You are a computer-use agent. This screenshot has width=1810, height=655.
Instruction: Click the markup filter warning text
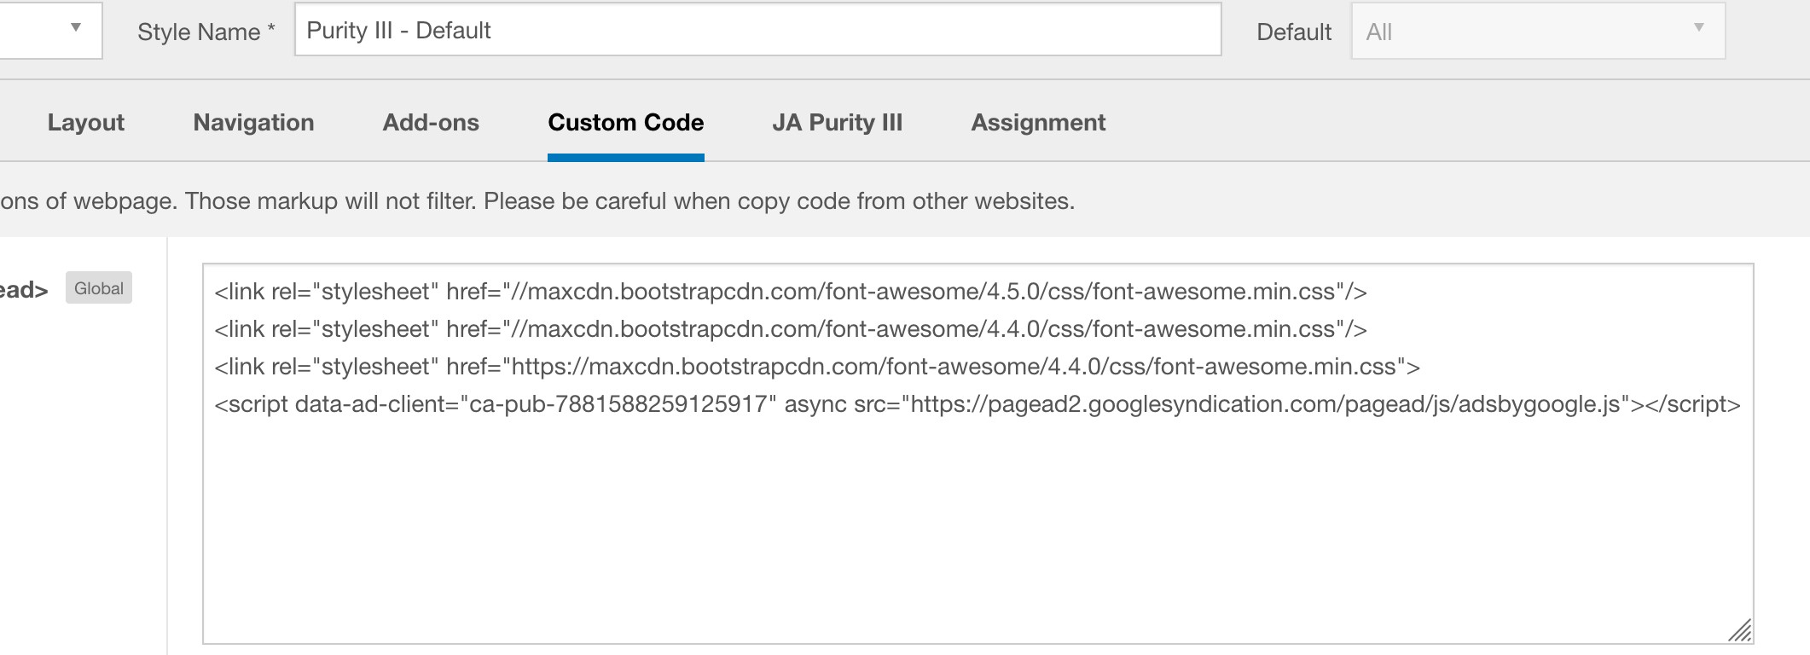pos(537,201)
